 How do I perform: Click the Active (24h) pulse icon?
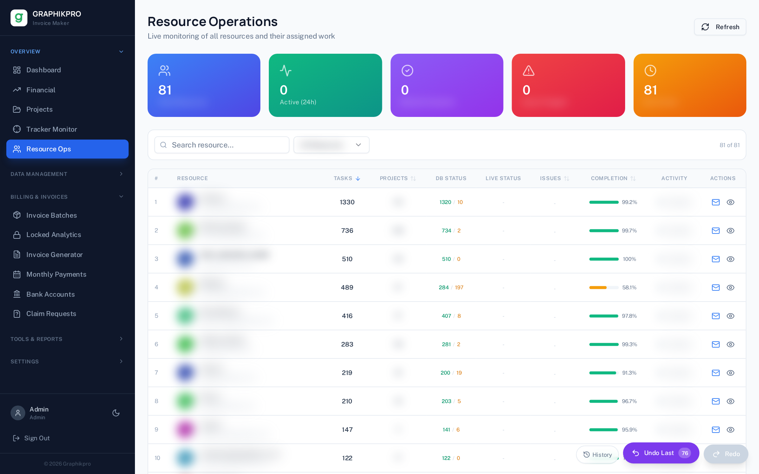286,71
